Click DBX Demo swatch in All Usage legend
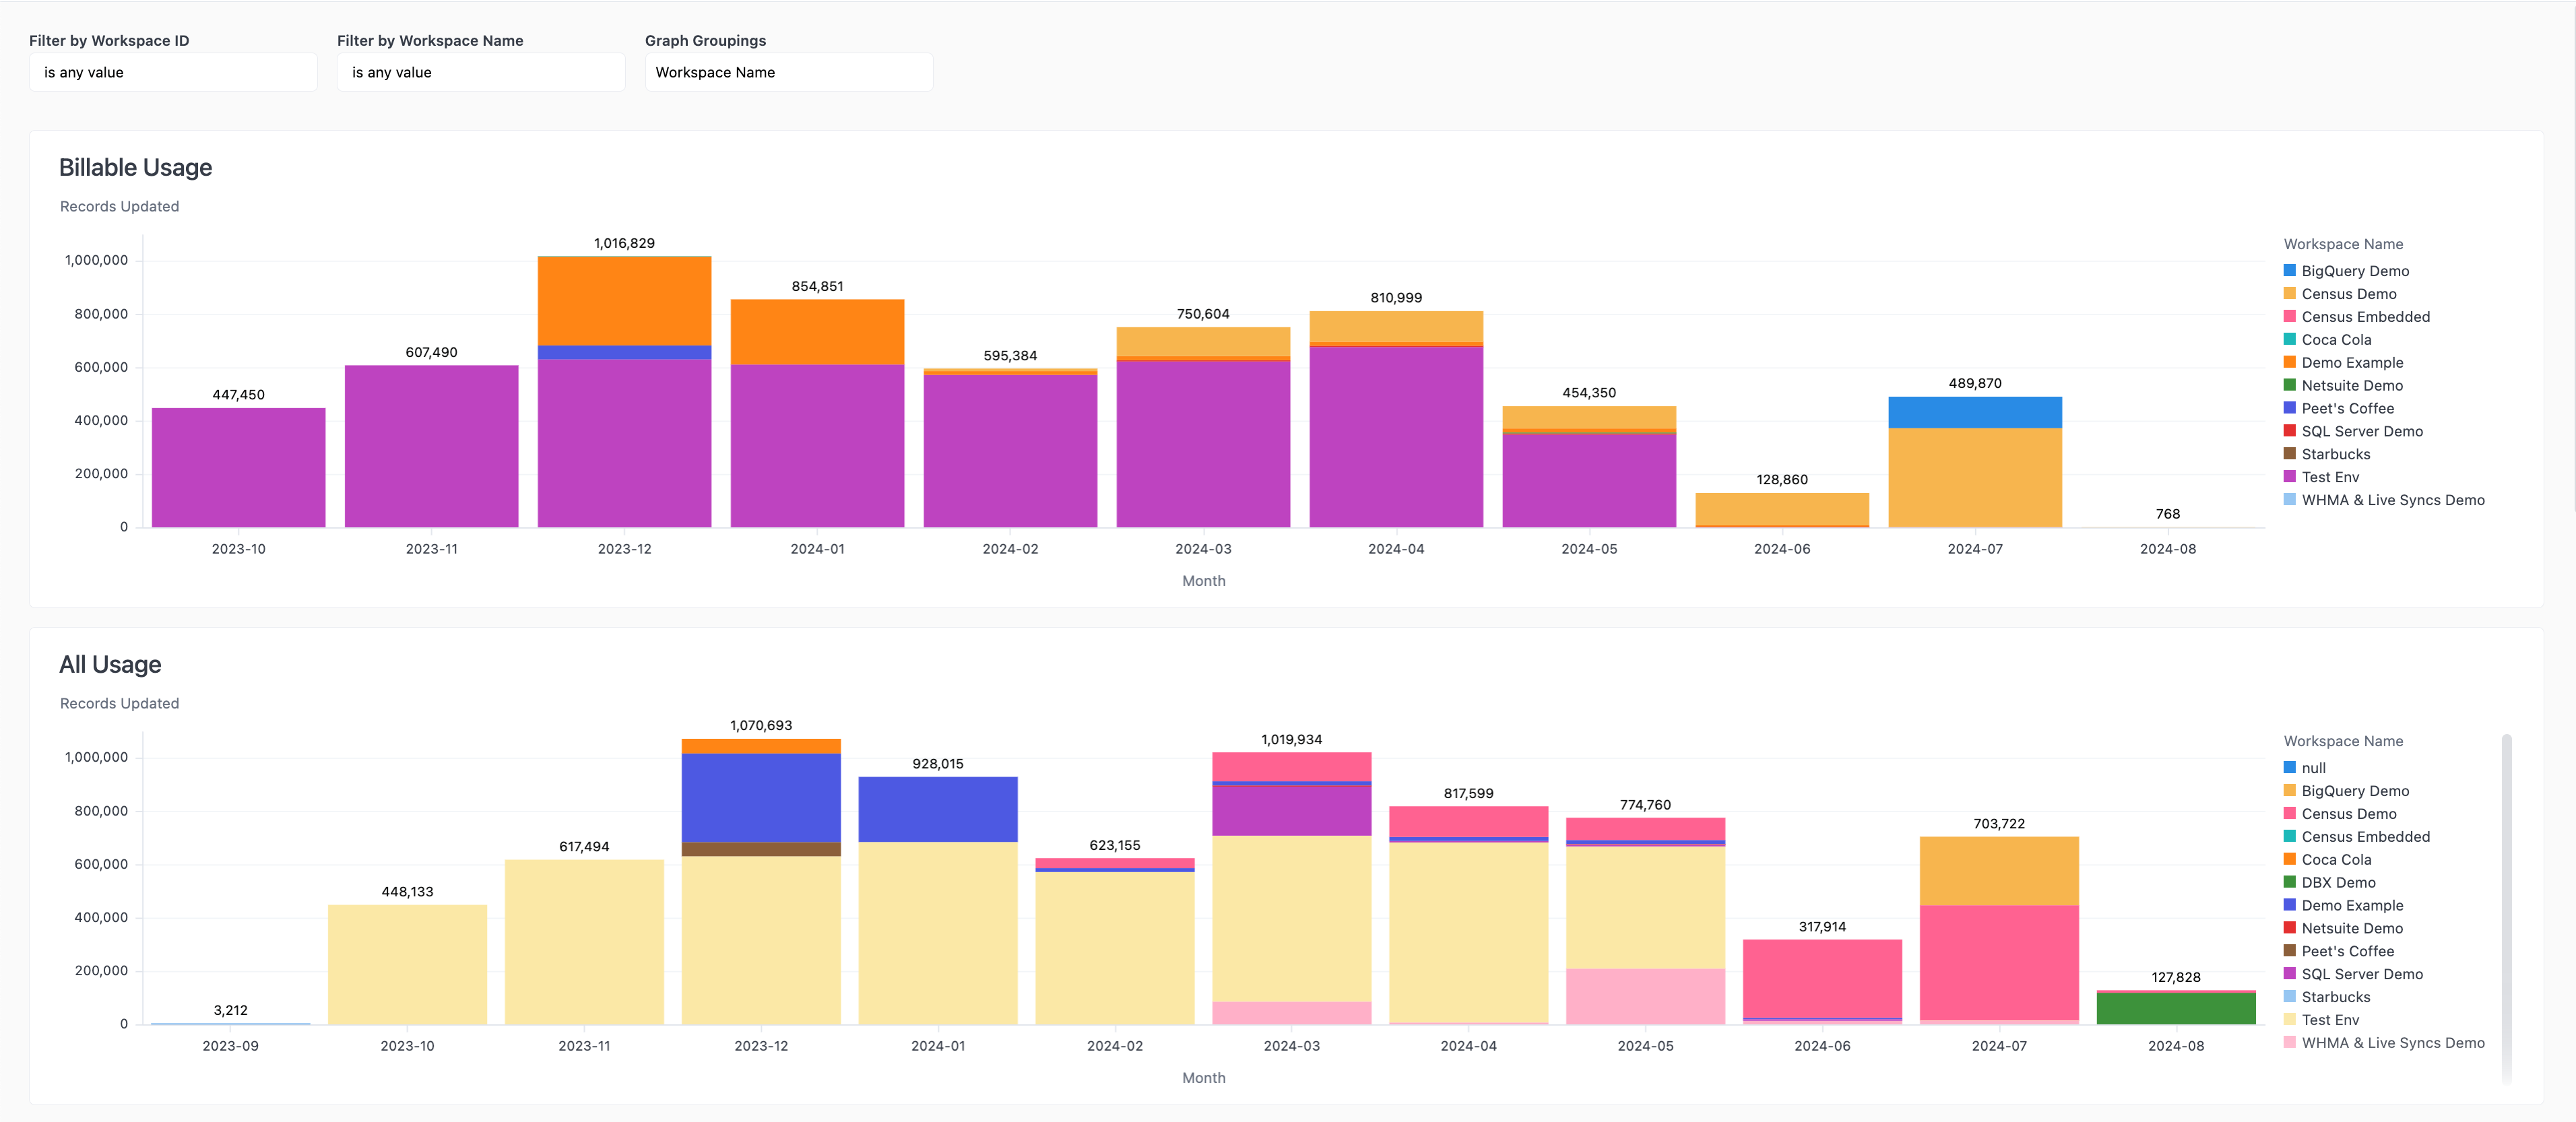Viewport: 2576px width, 1122px height. tap(2289, 882)
